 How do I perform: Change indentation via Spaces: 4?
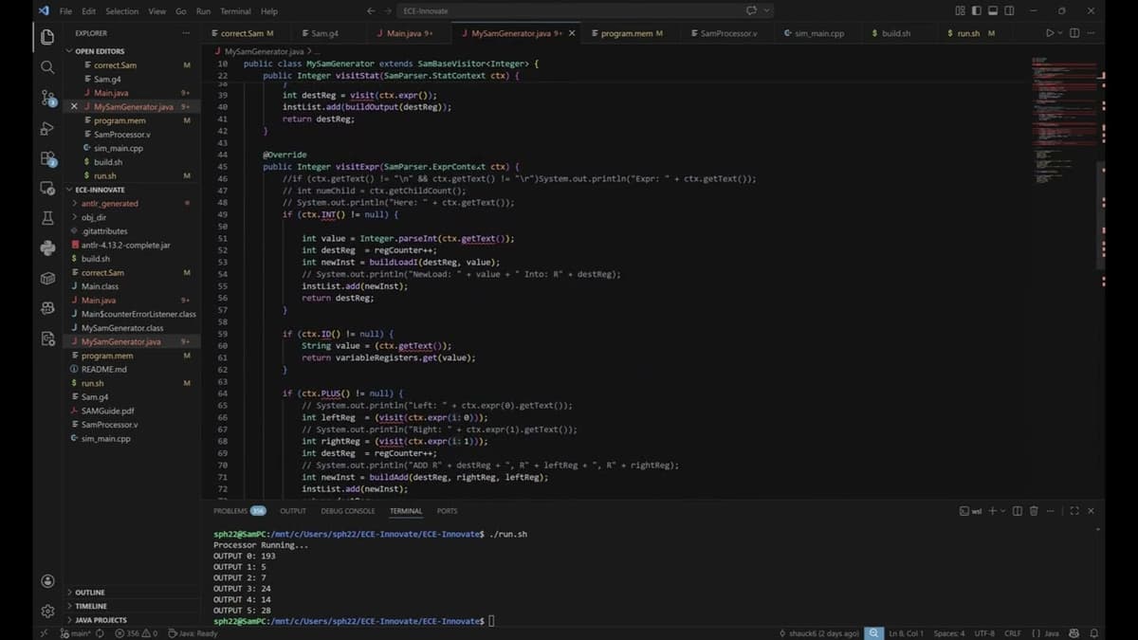coord(949,632)
